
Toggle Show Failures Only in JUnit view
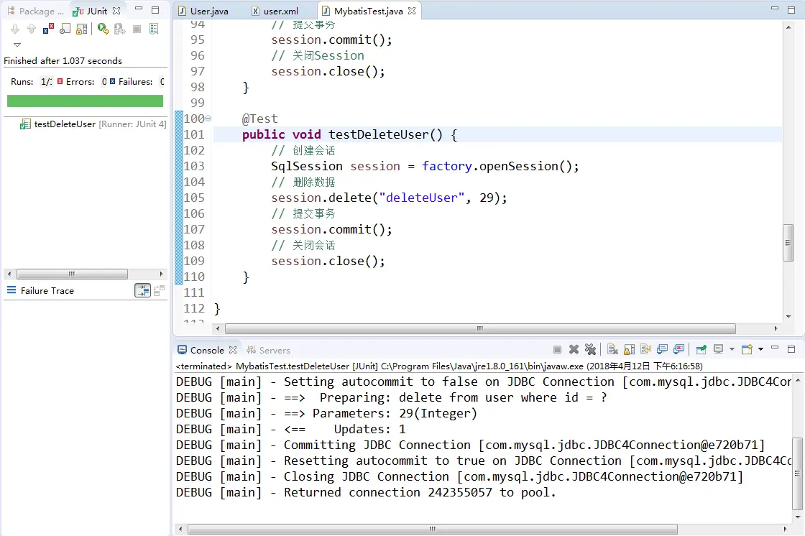(49, 29)
